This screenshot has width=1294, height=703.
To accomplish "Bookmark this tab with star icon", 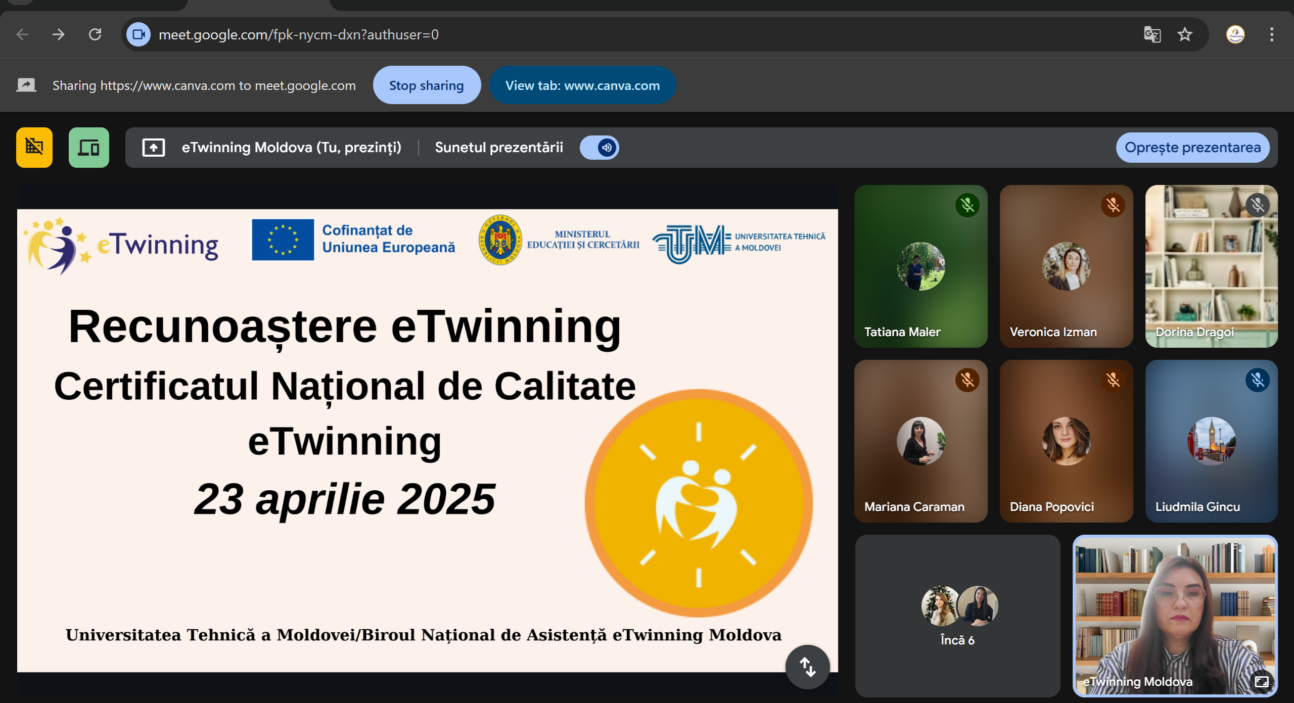I will pos(1185,34).
